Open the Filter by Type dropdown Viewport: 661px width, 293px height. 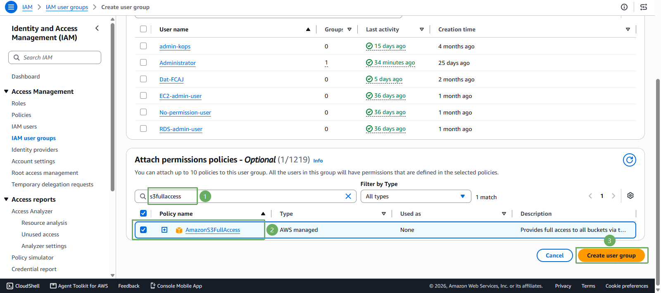(416, 196)
